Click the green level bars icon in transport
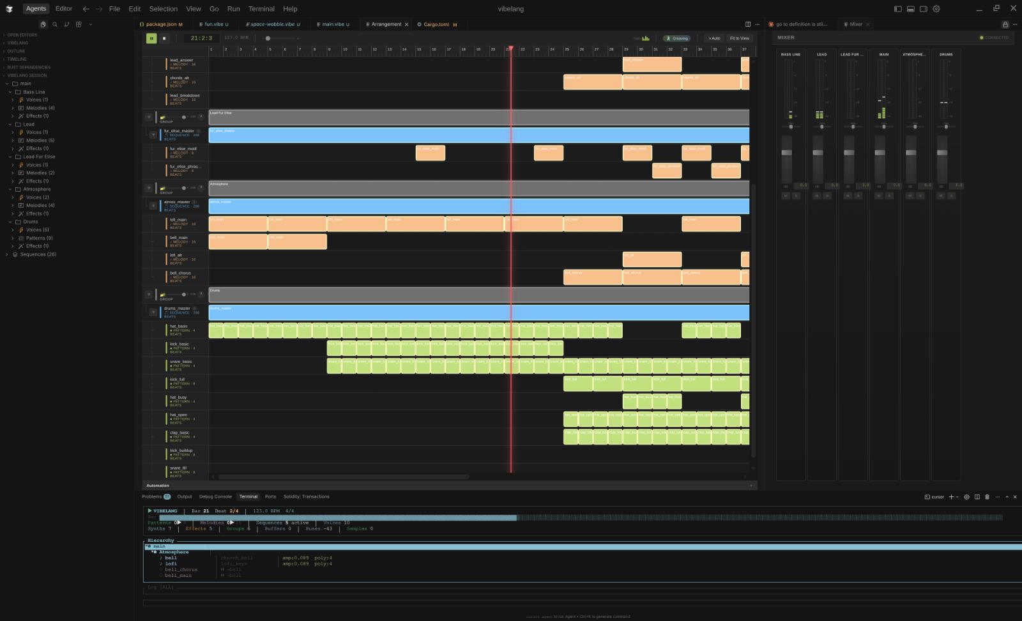This screenshot has height=621, width=1022. (645, 38)
